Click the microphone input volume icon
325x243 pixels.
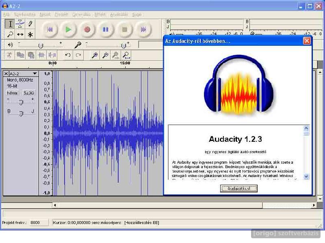78,45
